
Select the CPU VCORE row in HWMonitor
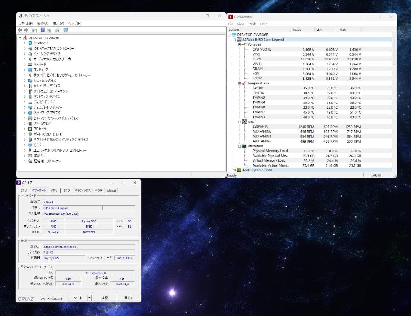point(310,49)
